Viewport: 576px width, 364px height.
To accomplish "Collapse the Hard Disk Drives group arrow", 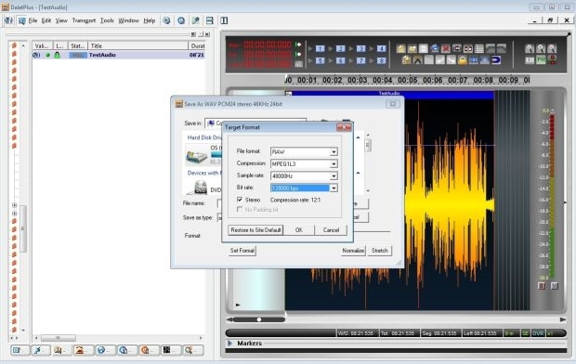I will [359, 137].
